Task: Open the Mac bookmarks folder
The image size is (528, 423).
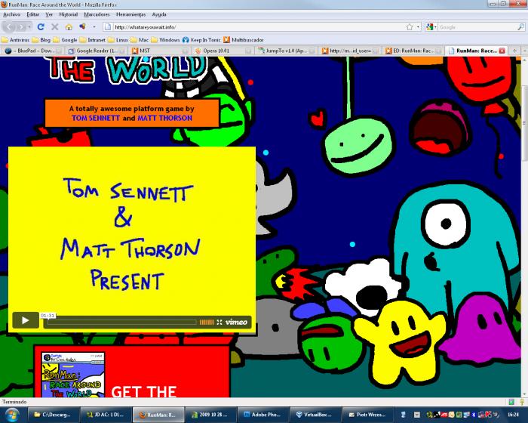Action: (140, 40)
